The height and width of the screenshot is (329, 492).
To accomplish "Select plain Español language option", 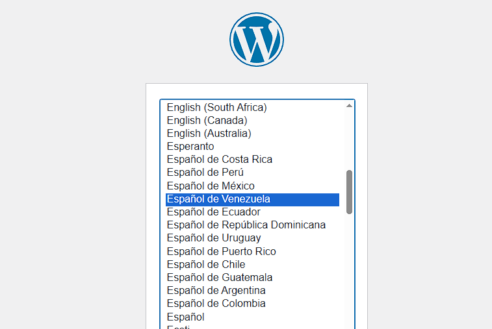I will coord(185,317).
